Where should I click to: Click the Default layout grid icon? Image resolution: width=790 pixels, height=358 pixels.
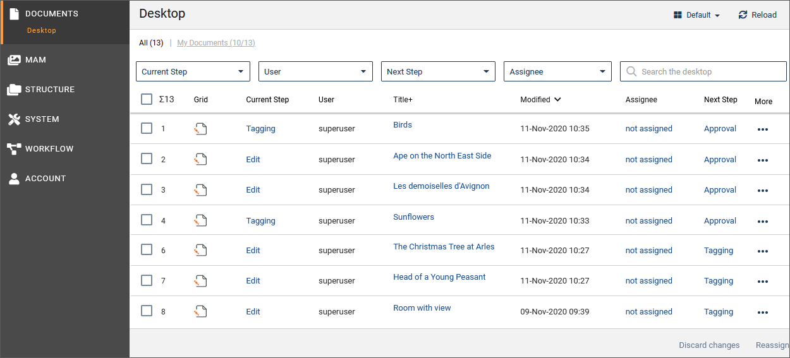coord(678,15)
